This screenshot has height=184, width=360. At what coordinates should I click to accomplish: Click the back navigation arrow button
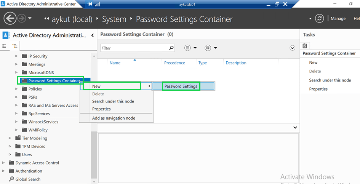[x=10, y=19]
